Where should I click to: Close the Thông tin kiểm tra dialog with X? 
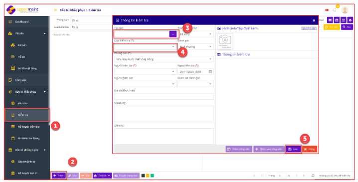click(x=314, y=20)
